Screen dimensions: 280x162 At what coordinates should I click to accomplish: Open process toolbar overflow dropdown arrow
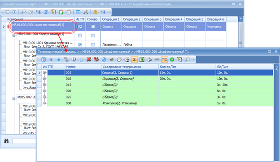point(193,59)
